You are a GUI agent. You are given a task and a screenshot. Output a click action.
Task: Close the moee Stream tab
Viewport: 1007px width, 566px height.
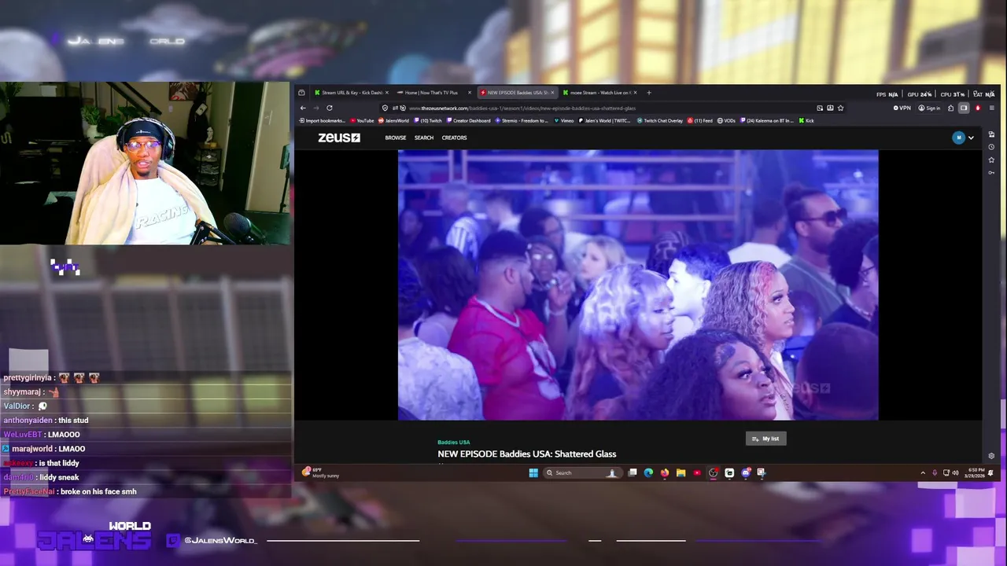634,93
